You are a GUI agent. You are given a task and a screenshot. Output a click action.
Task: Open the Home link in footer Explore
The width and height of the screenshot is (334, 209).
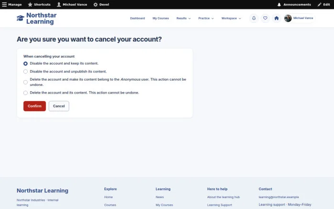108,197
